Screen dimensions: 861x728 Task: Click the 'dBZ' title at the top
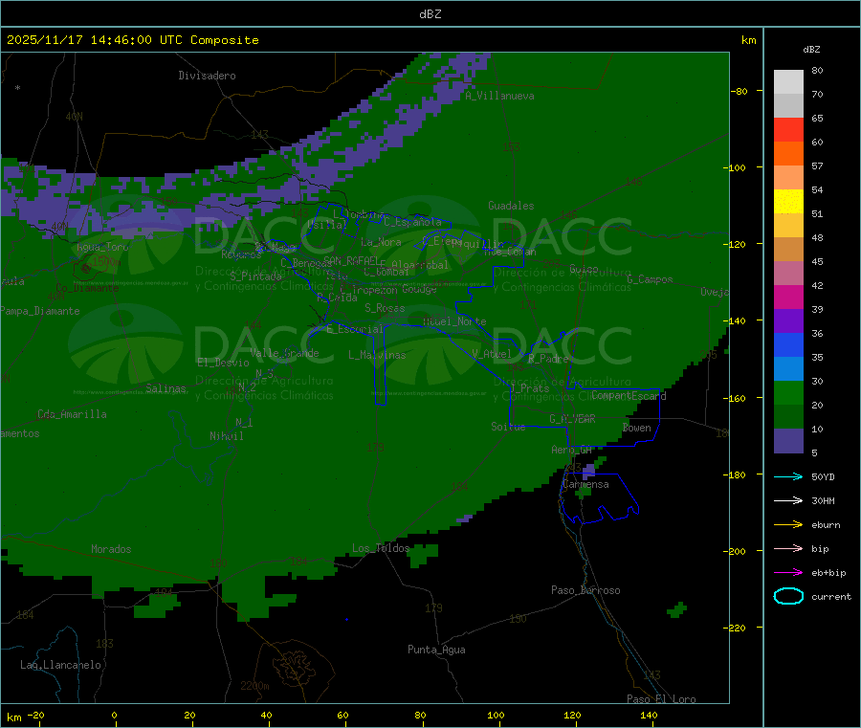[x=430, y=14]
